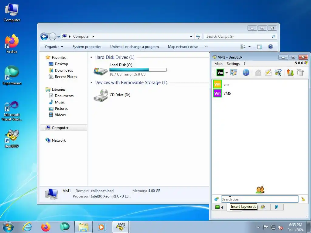This screenshot has height=233, width=311.
Task: Open the Documents library
Action: coord(64,96)
